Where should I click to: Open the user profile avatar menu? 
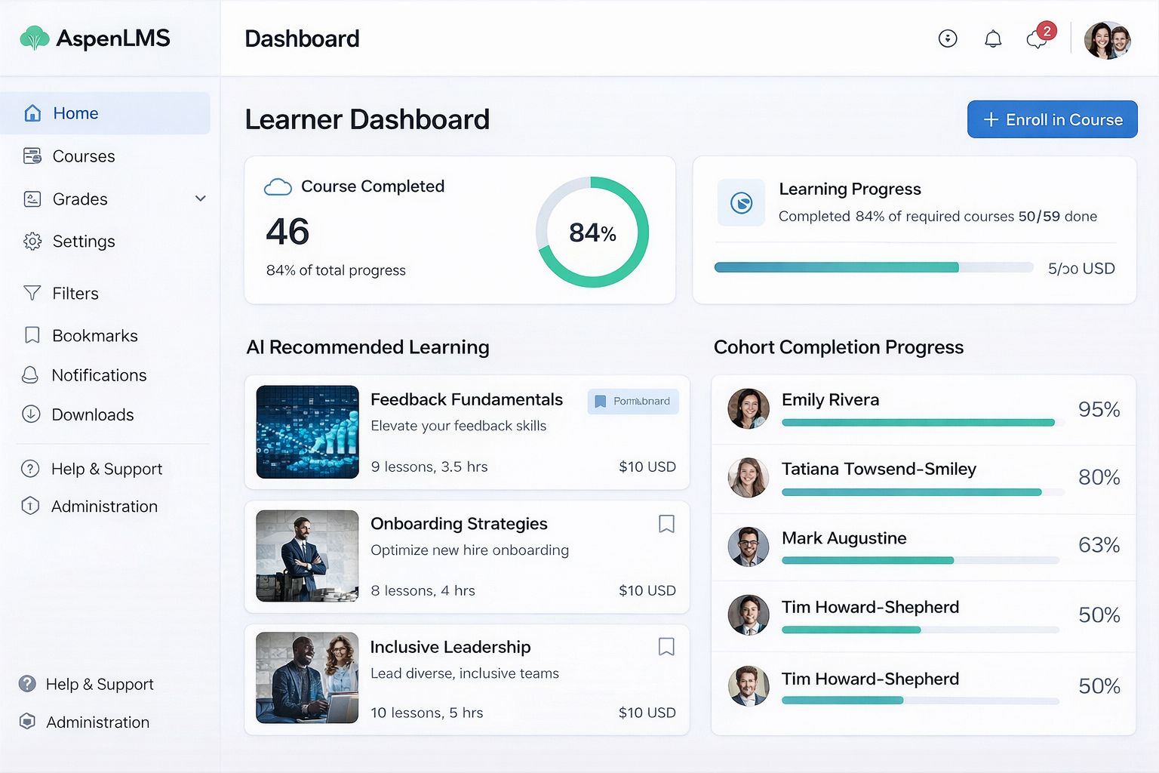click(1107, 40)
